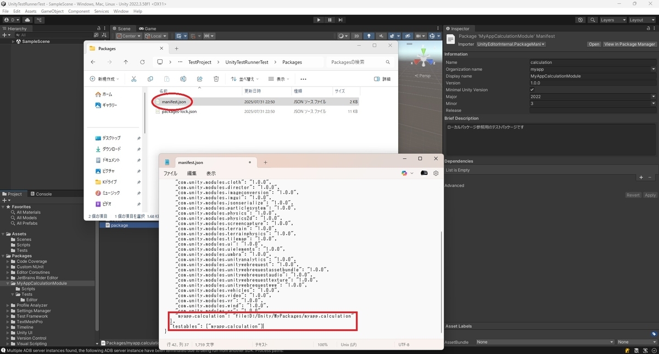Viewport: 659px width, 354px height.
Task: Click the Explorer delete trash icon
Action: [x=216, y=79]
